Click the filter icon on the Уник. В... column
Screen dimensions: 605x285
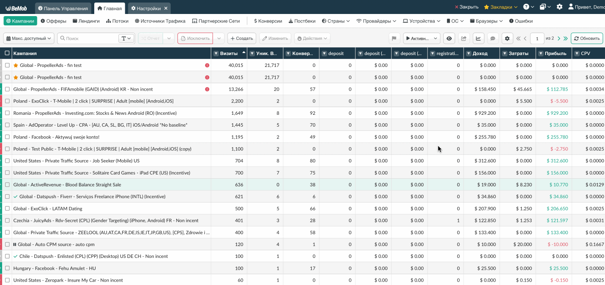252,53
